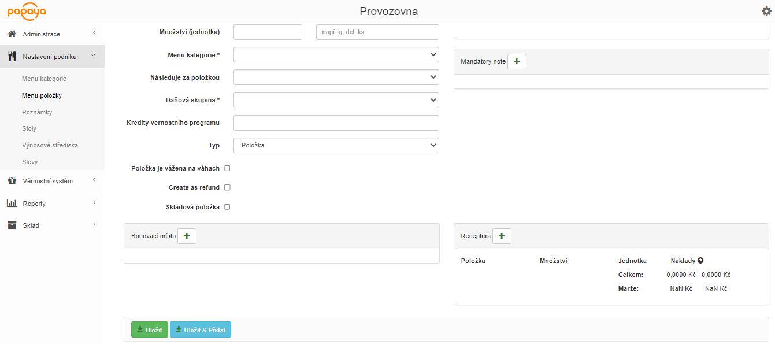Viewport: 775px width, 344px height.
Task: Check the Skladová položka checkbox
Action: coord(227,207)
